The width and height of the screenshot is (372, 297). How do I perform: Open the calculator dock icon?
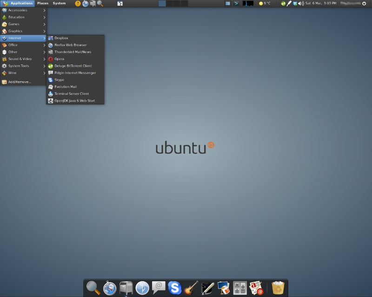pos(240,288)
